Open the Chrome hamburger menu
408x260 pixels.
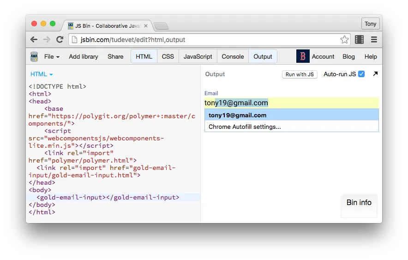tap(374, 40)
